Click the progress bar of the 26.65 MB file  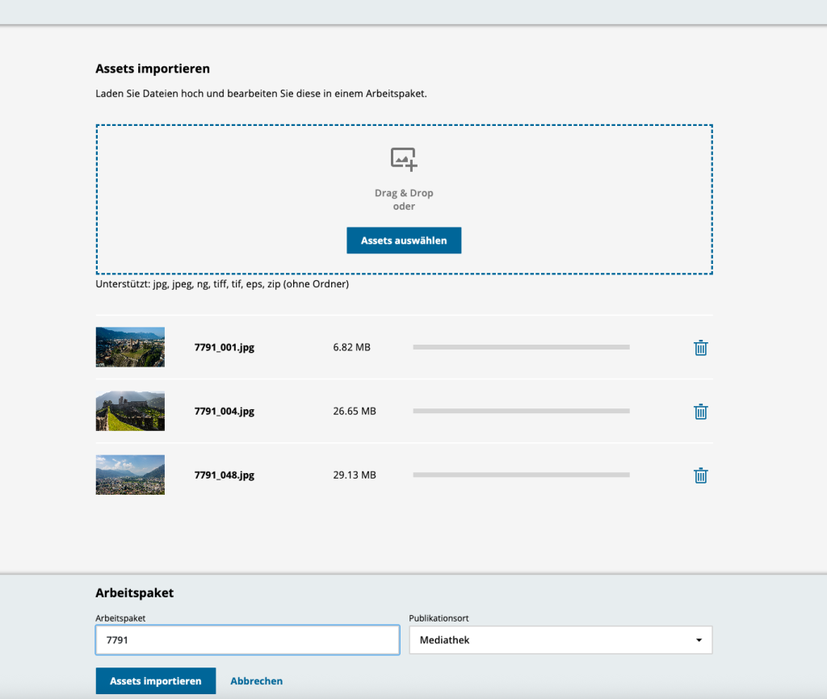point(521,411)
